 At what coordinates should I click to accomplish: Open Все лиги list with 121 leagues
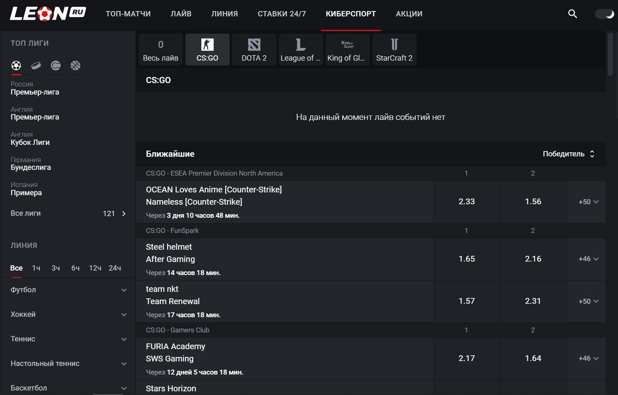[68, 213]
